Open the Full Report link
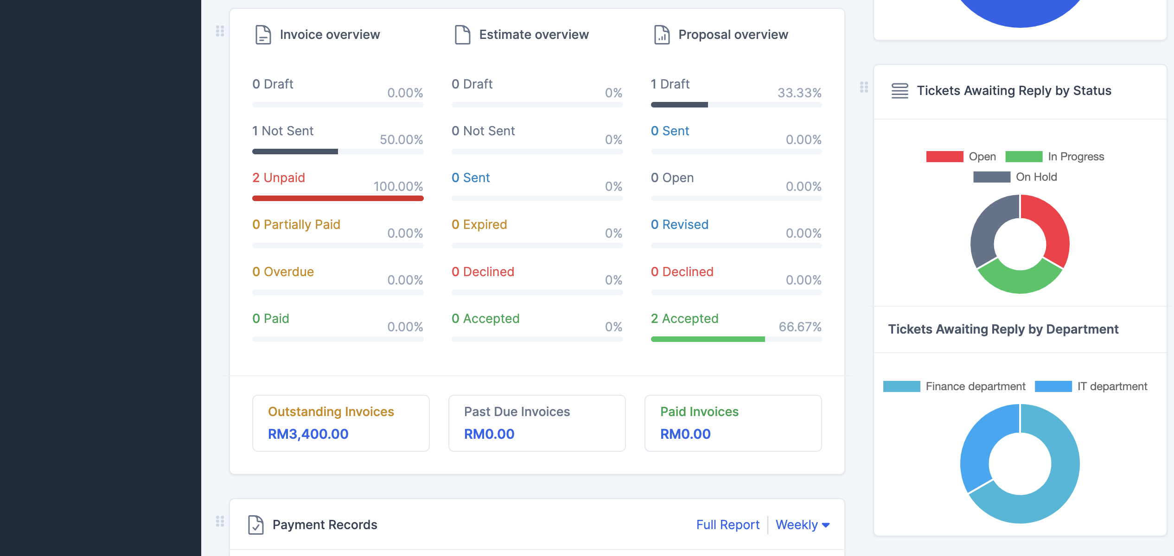Viewport: 1174px width, 556px height. coord(727,524)
